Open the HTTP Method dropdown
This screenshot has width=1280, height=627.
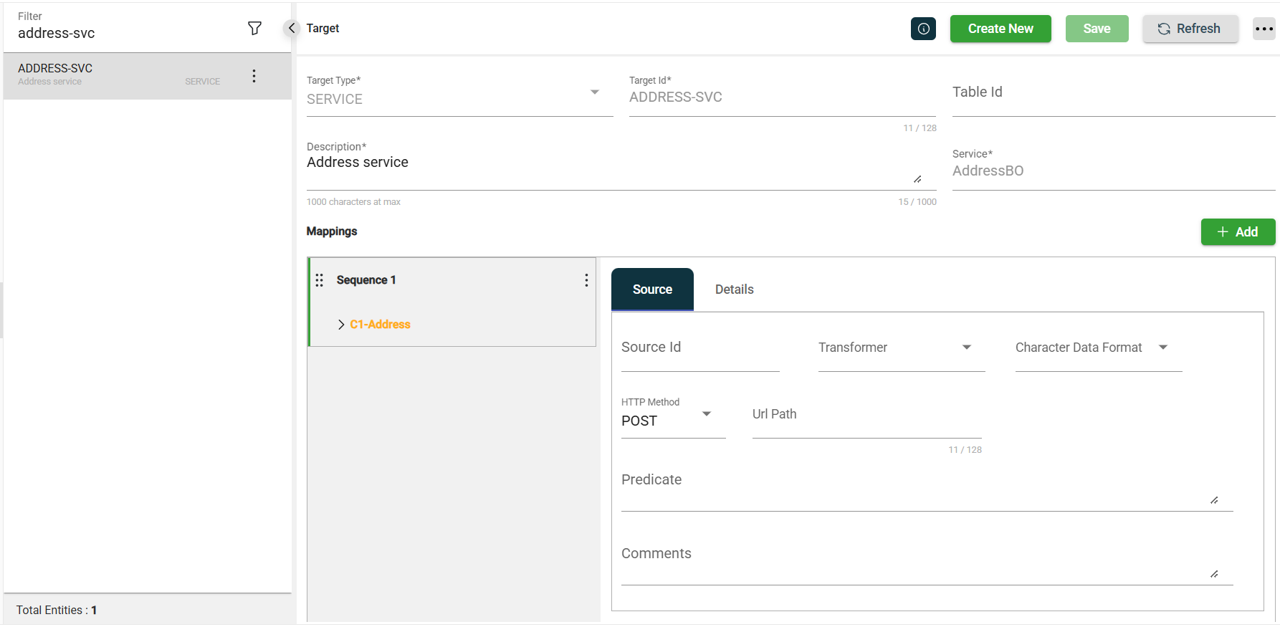coord(706,414)
